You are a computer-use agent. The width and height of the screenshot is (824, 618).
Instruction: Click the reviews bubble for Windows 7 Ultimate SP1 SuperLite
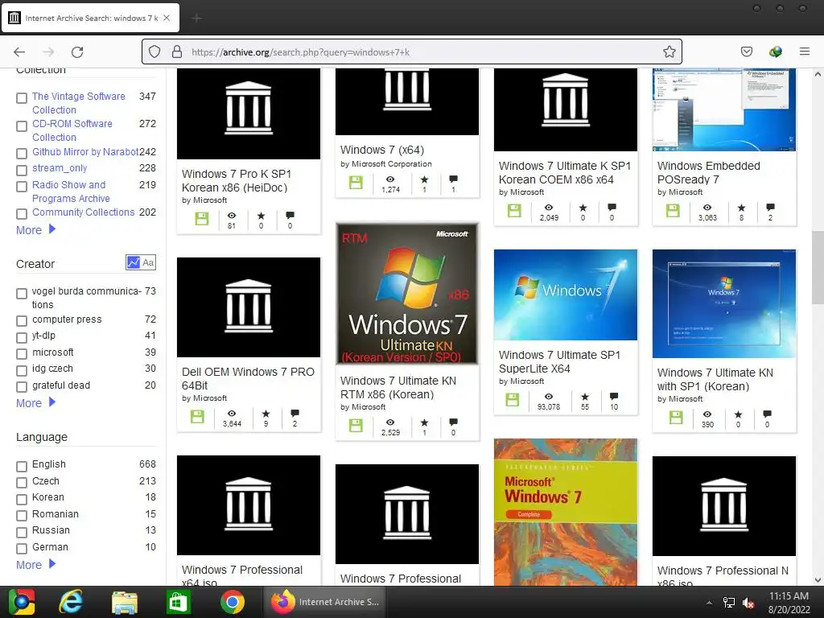[x=614, y=397]
